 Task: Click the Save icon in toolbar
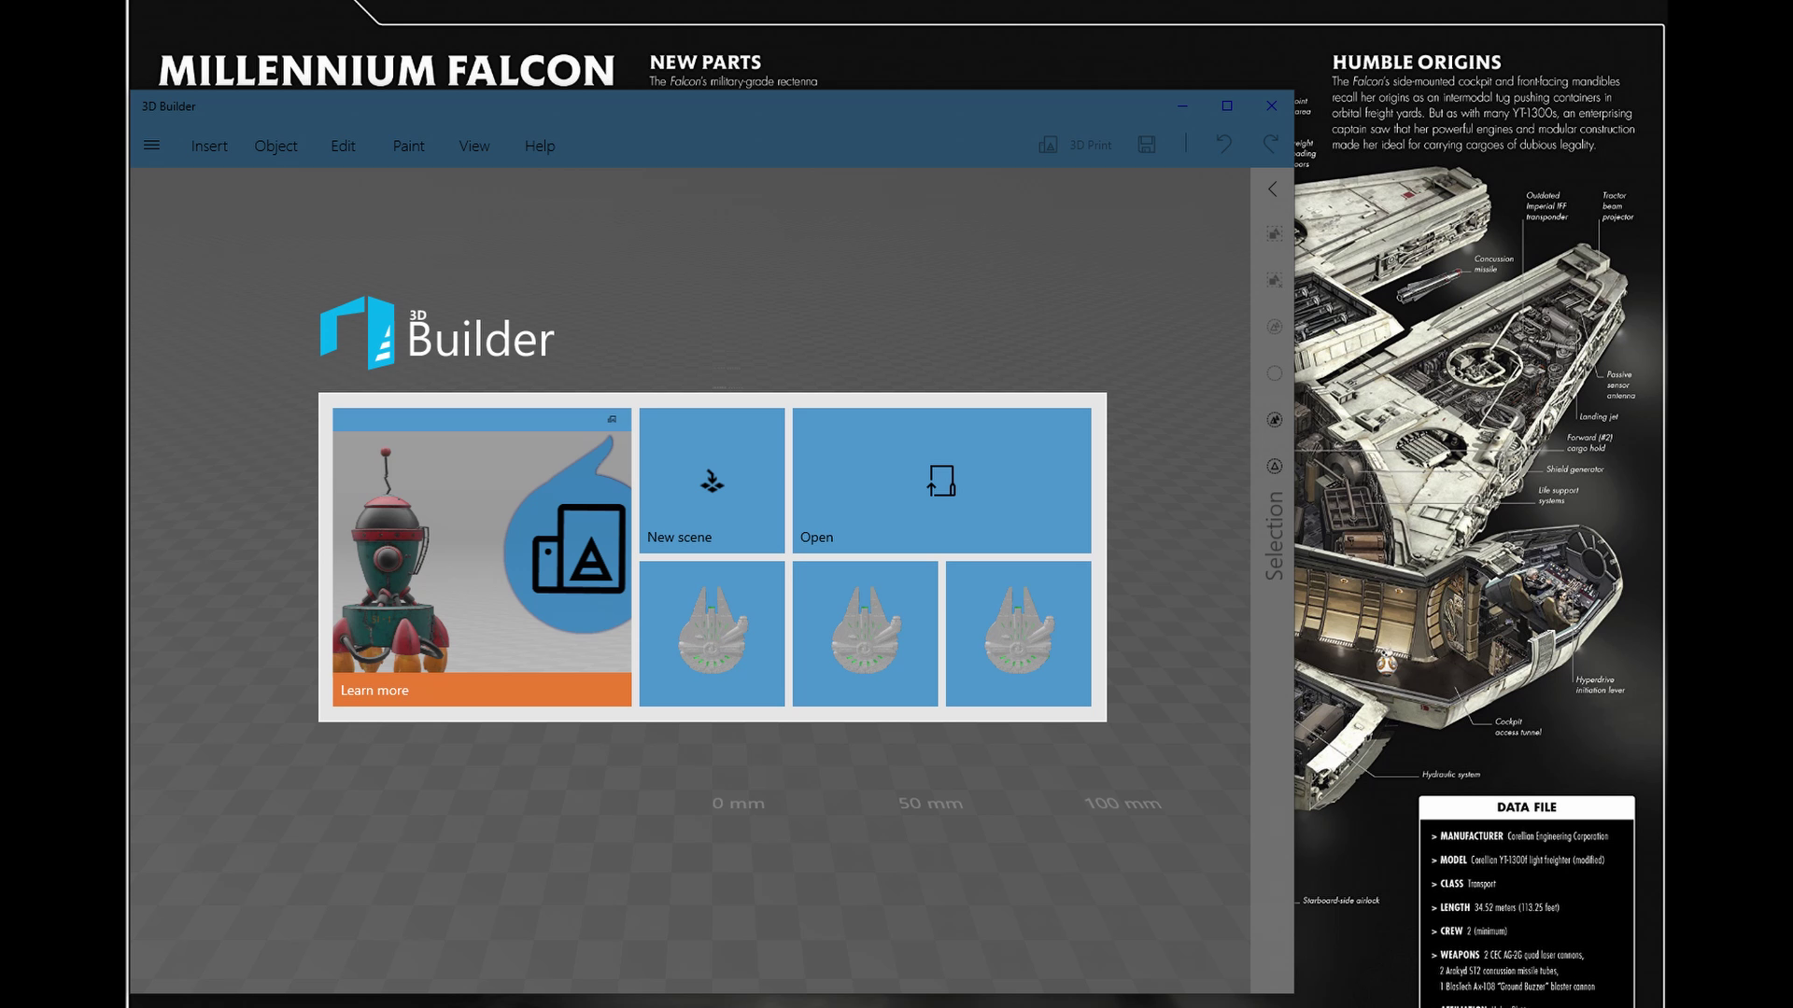click(x=1147, y=146)
